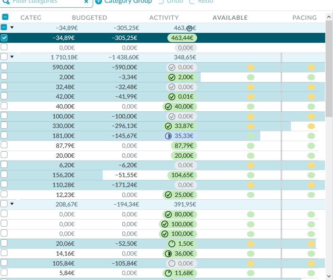Click the scrollbar down arrow
333x280 pixels.
click(x=329, y=276)
